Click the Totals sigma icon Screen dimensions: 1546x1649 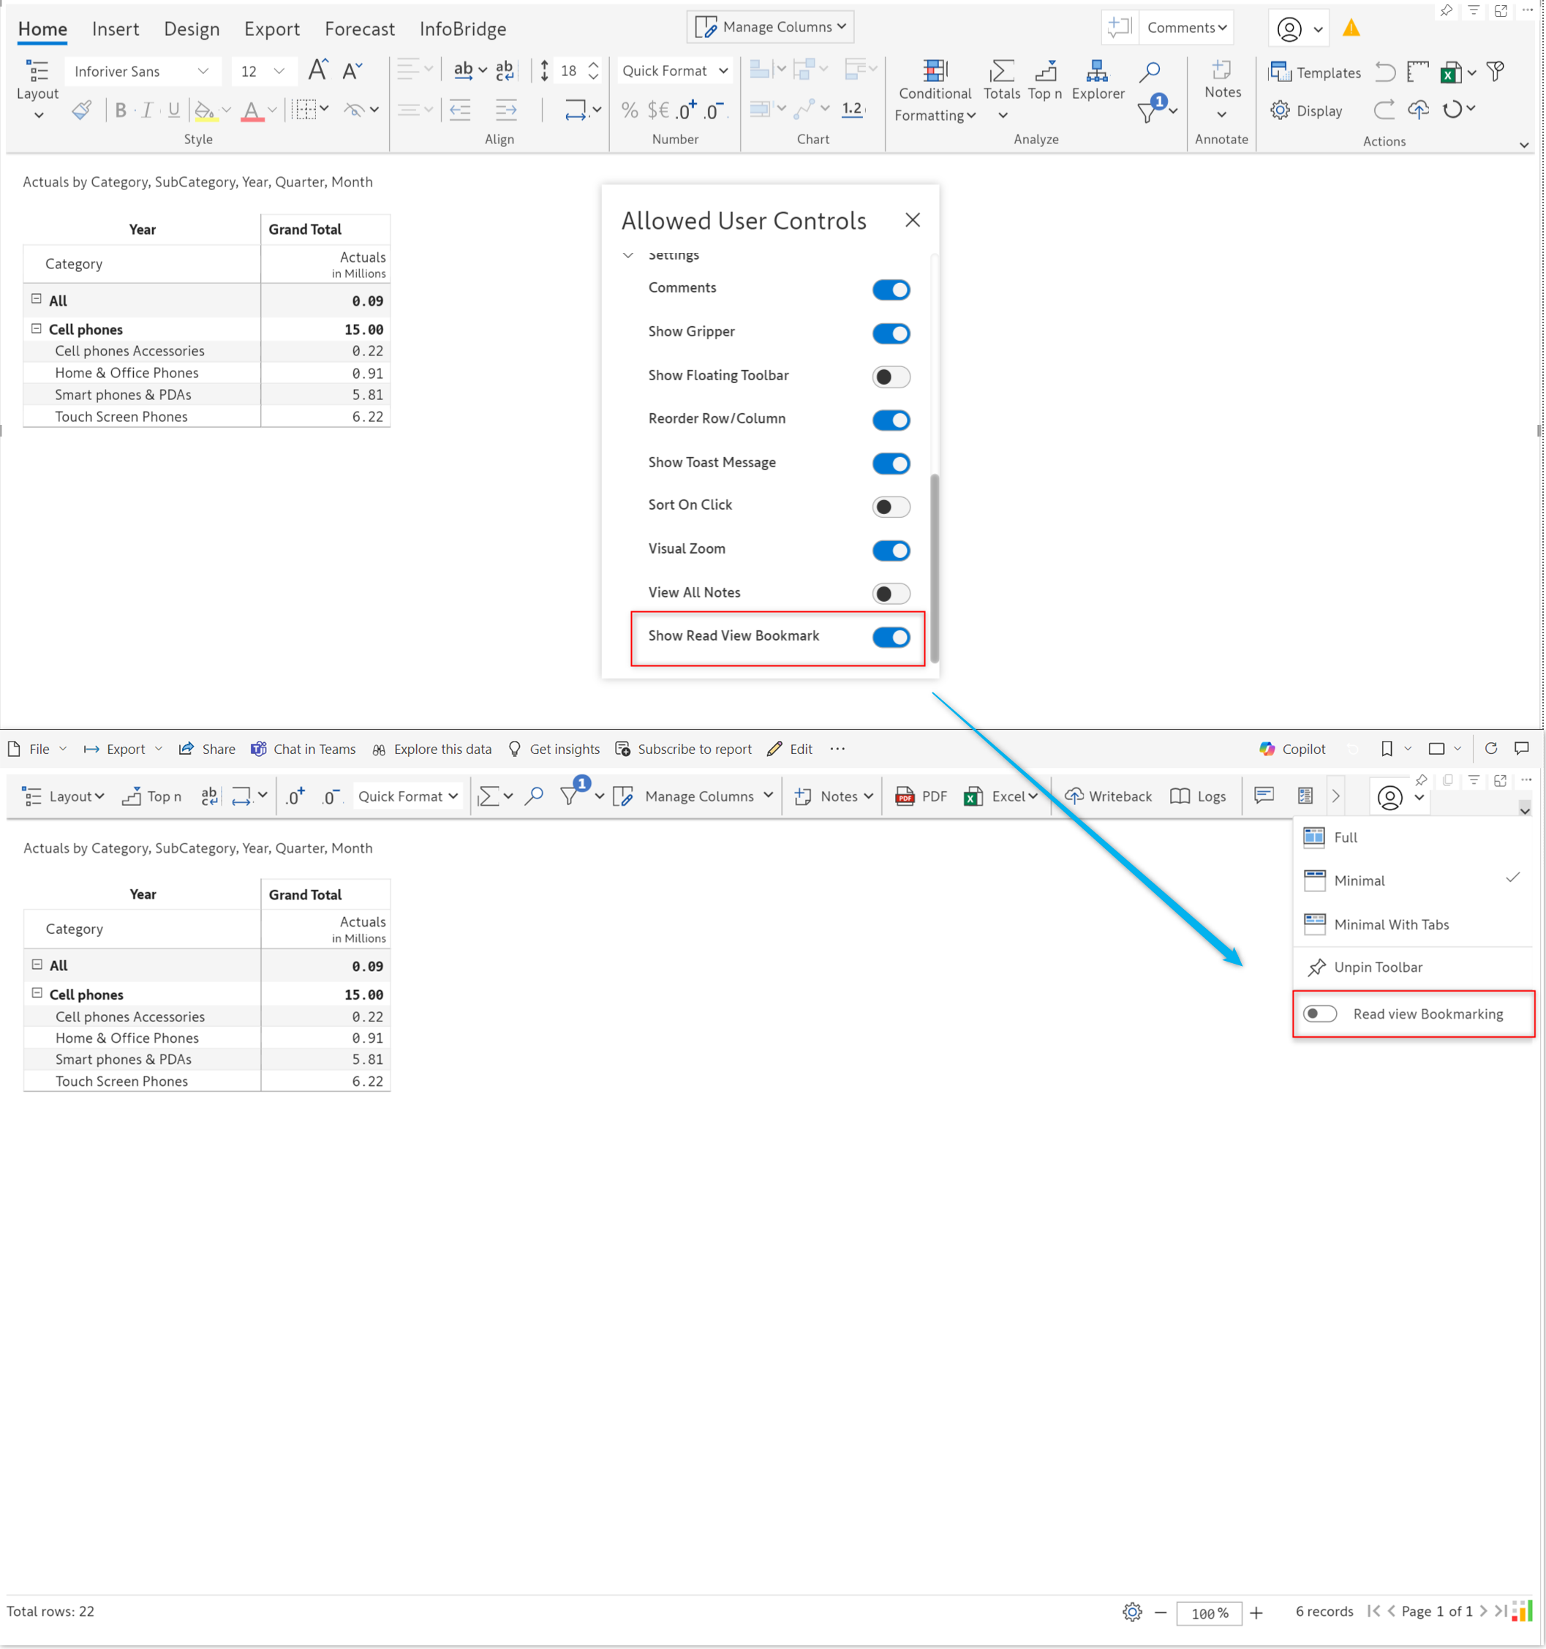click(1001, 72)
